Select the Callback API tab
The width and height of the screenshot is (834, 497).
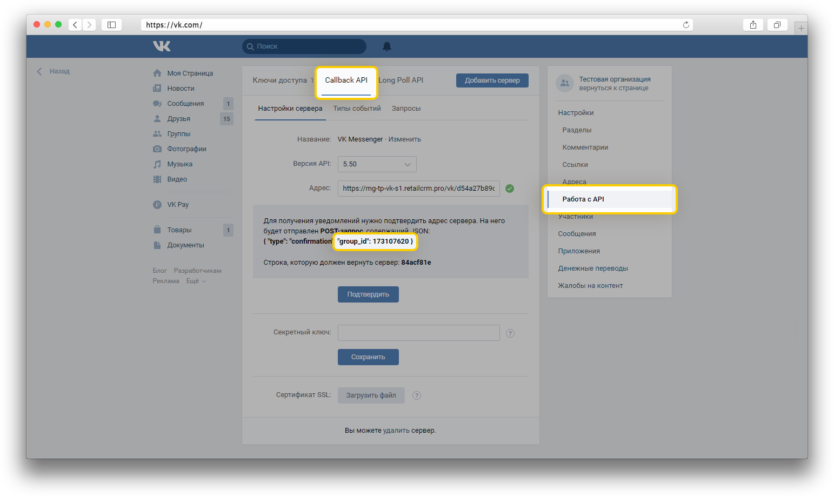point(346,80)
